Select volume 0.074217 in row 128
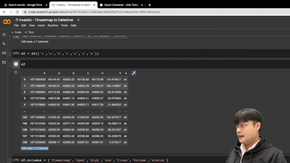 pos(115,142)
